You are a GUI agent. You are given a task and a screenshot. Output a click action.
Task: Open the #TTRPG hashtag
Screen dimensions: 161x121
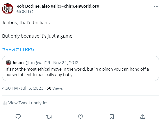coord(25,49)
